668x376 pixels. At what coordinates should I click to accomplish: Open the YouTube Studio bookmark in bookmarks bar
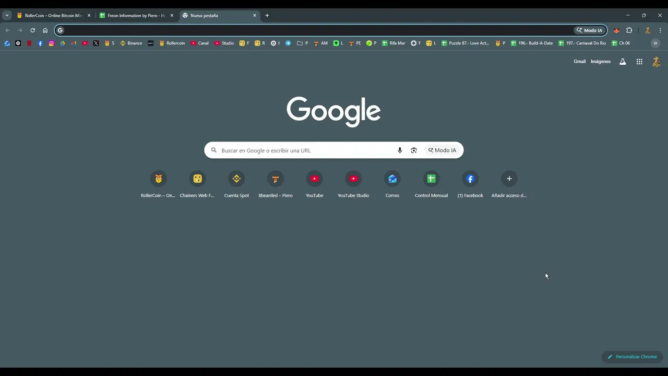click(224, 43)
